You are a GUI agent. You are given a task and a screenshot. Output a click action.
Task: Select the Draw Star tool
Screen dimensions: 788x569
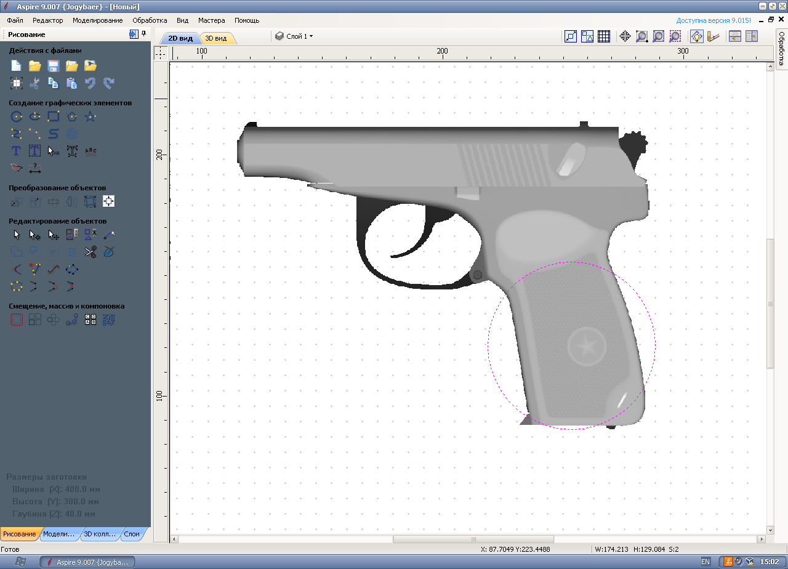90,116
